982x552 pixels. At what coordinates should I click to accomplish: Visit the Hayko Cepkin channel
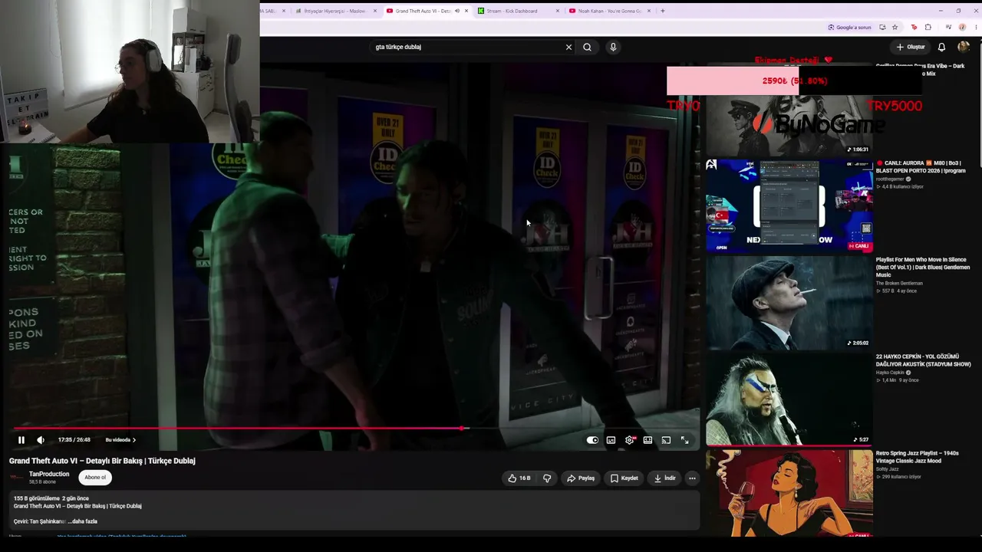890,373
